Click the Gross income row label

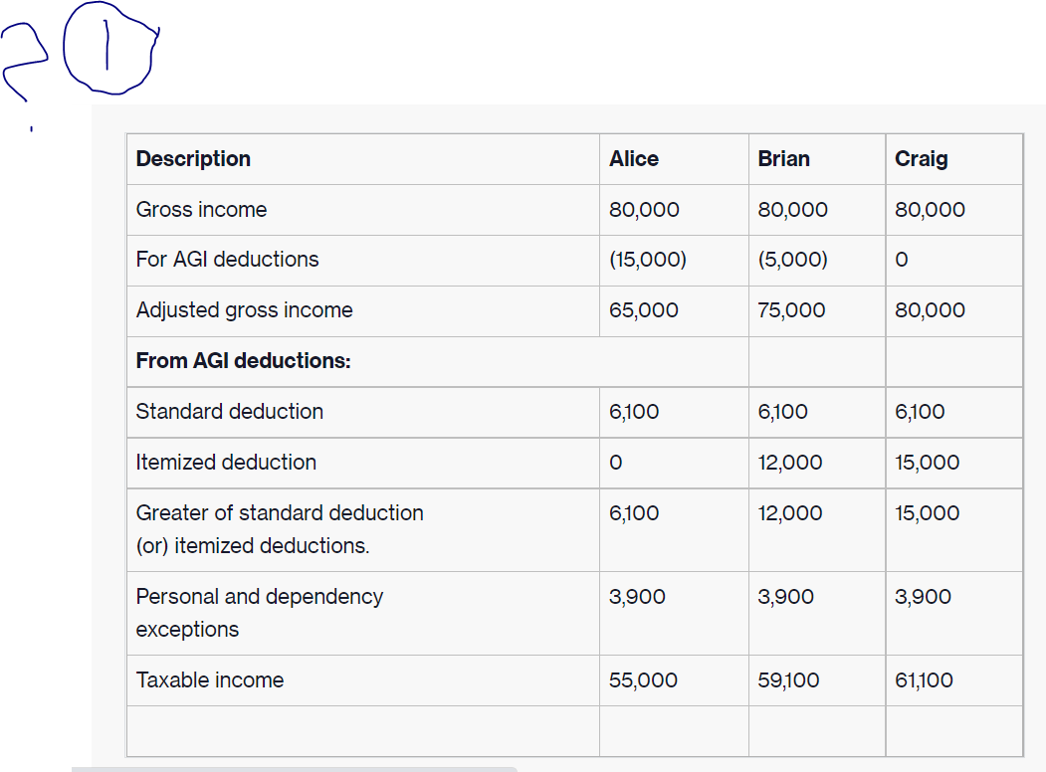coord(201,210)
